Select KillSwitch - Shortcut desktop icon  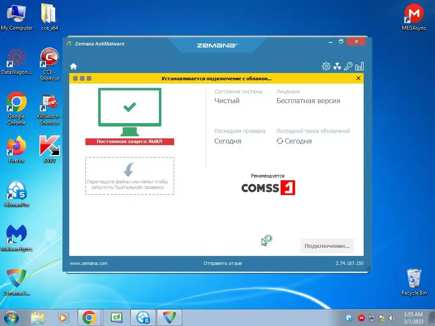click(49, 110)
